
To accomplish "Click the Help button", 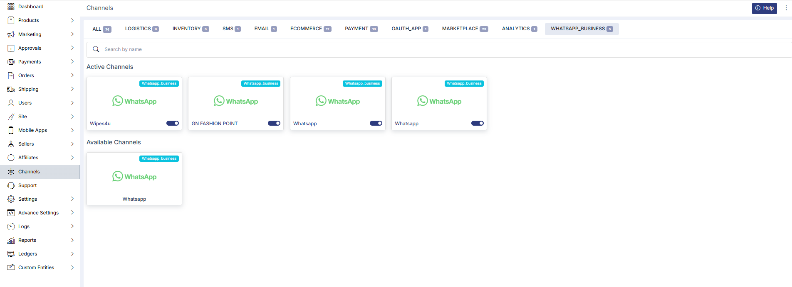I will (x=765, y=8).
